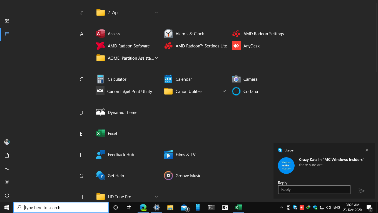The width and height of the screenshot is (378, 213).
Task: Open the clock and date flyout
Action: (x=352, y=207)
